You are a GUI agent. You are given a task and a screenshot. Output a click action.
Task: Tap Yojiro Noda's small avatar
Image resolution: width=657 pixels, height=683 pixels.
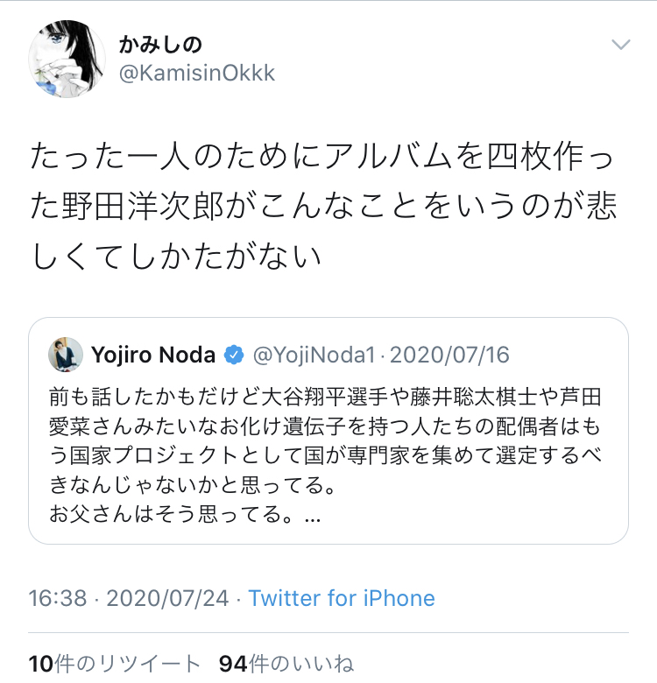(x=66, y=355)
